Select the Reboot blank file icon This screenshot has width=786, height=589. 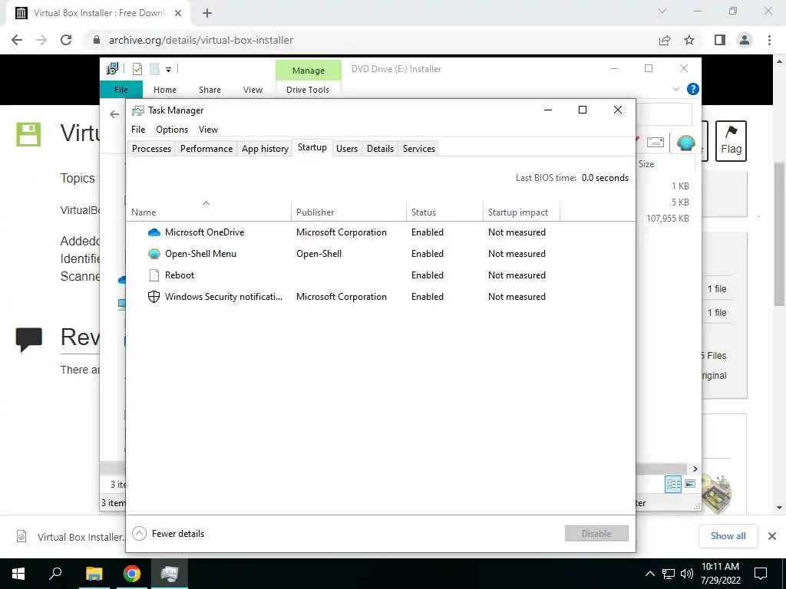click(154, 275)
